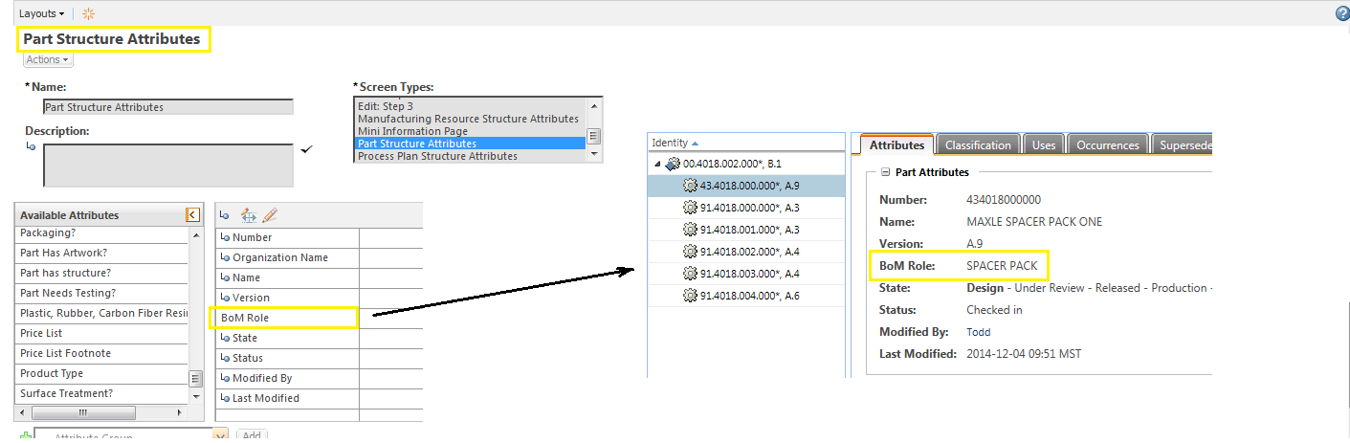Select Part has structure? attribute
The width and height of the screenshot is (1350, 443).
(101, 273)
